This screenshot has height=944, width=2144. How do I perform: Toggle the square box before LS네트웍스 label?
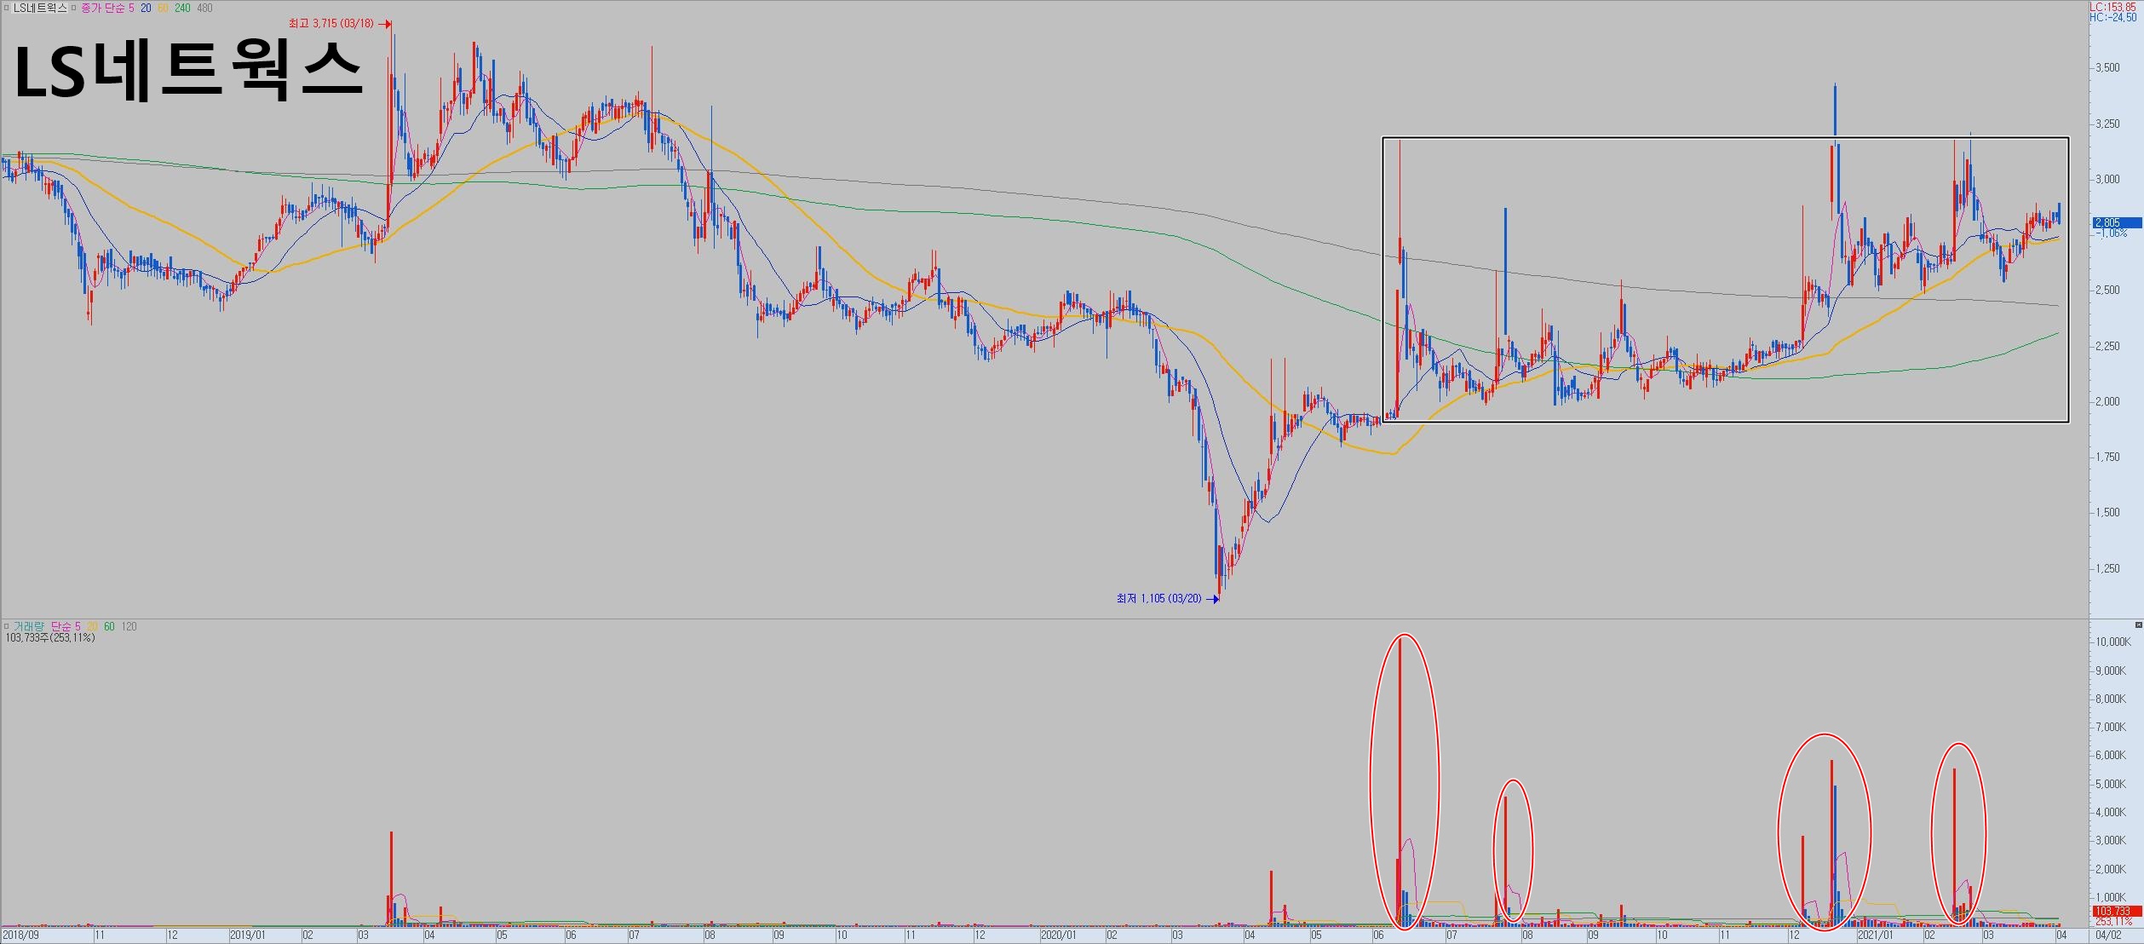pos(7,9)
